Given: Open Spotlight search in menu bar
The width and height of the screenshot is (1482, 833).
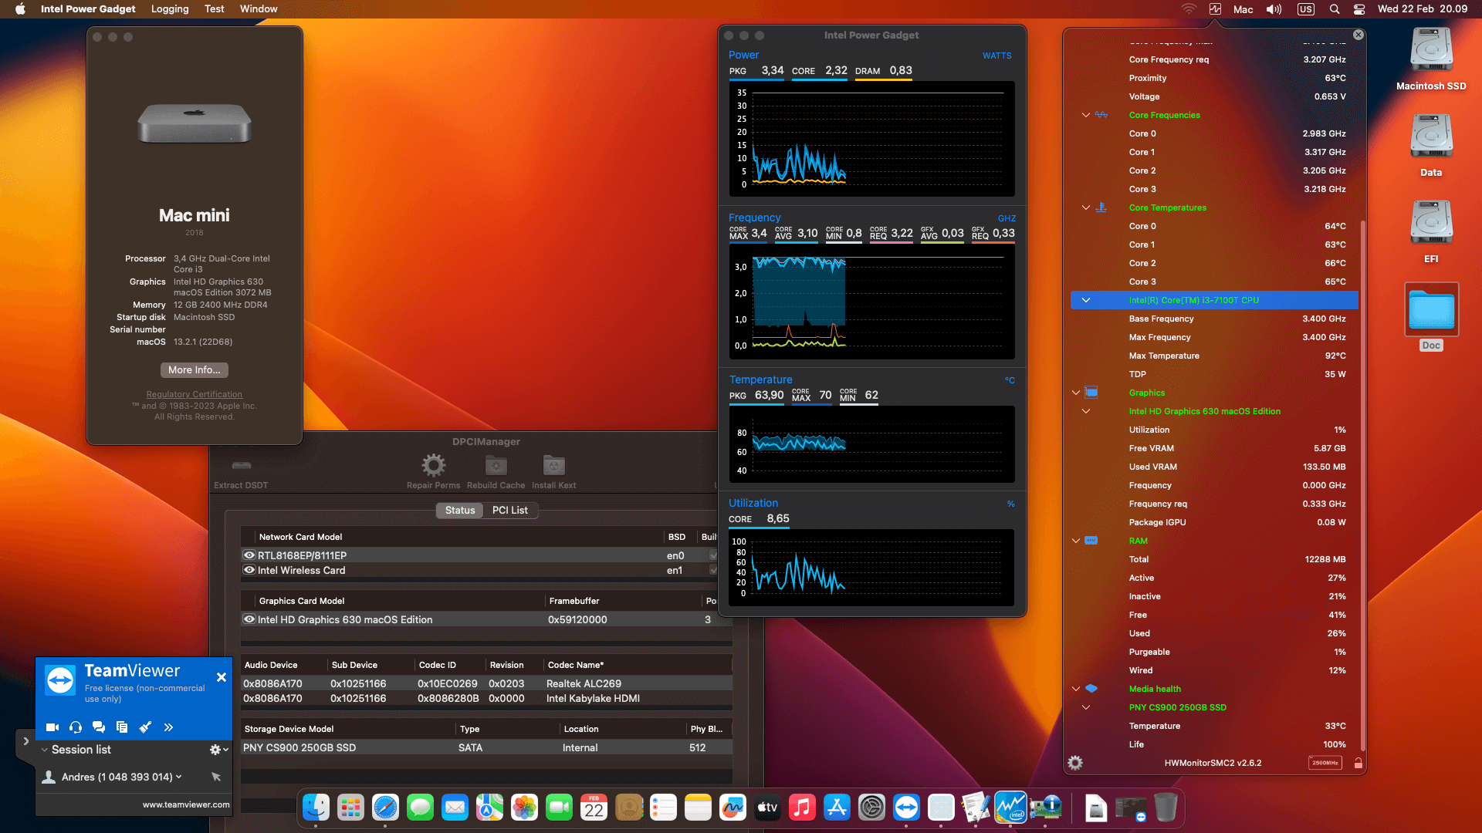Looking at the screenshot, I should tap(1334, 9).
